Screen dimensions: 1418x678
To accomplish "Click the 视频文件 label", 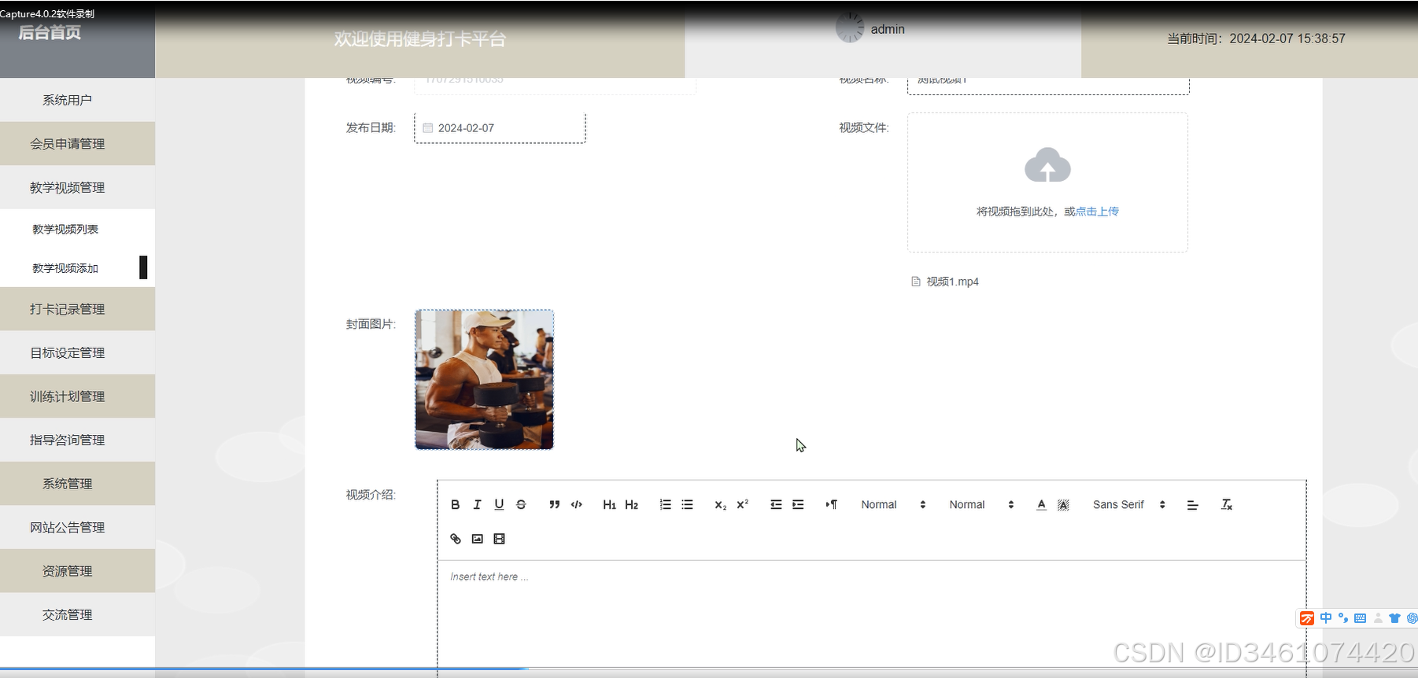I will click(x=864, y=127).
